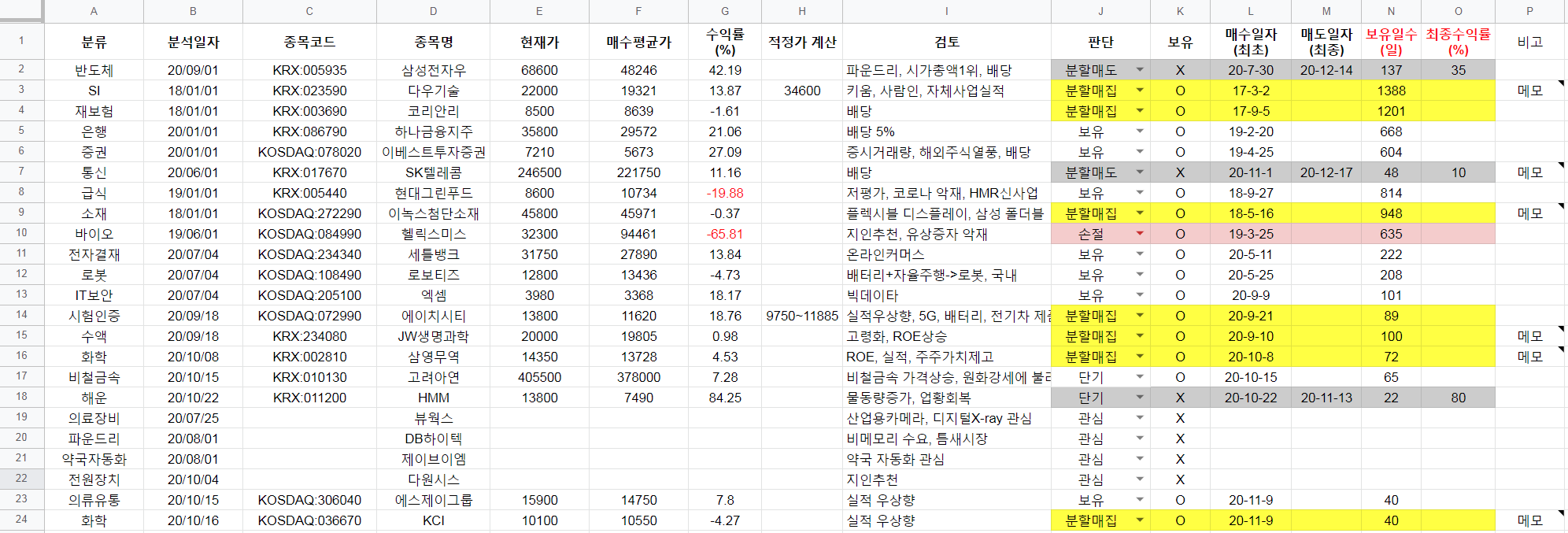
Task: Select row 18 header number
Action: click(x=21, y=397)
